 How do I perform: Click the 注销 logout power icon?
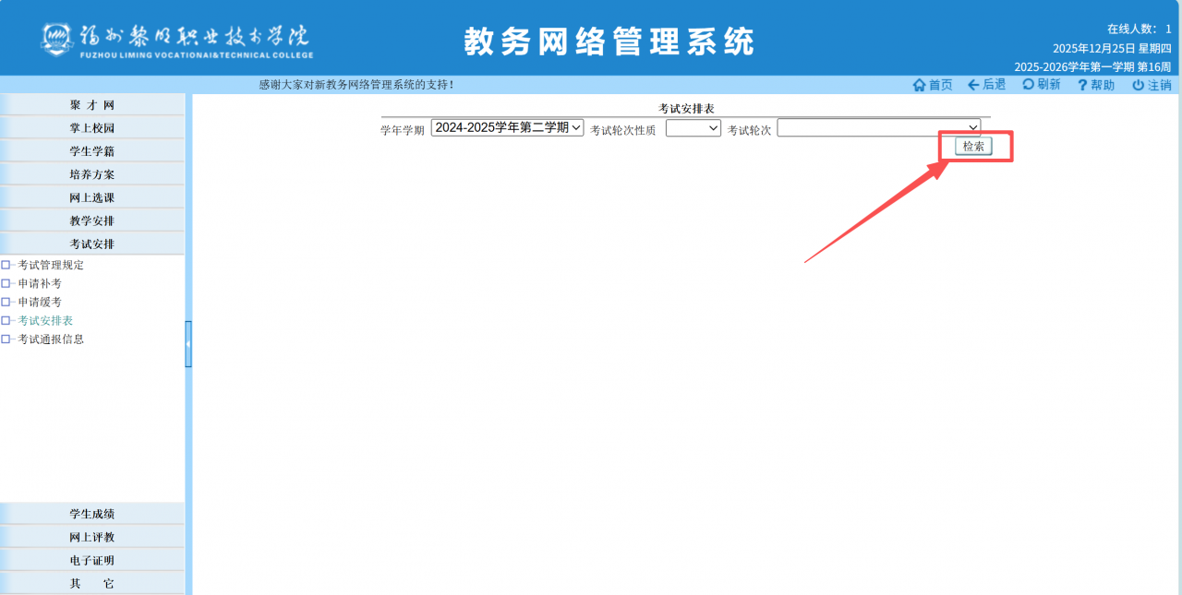coord(1138,85)
